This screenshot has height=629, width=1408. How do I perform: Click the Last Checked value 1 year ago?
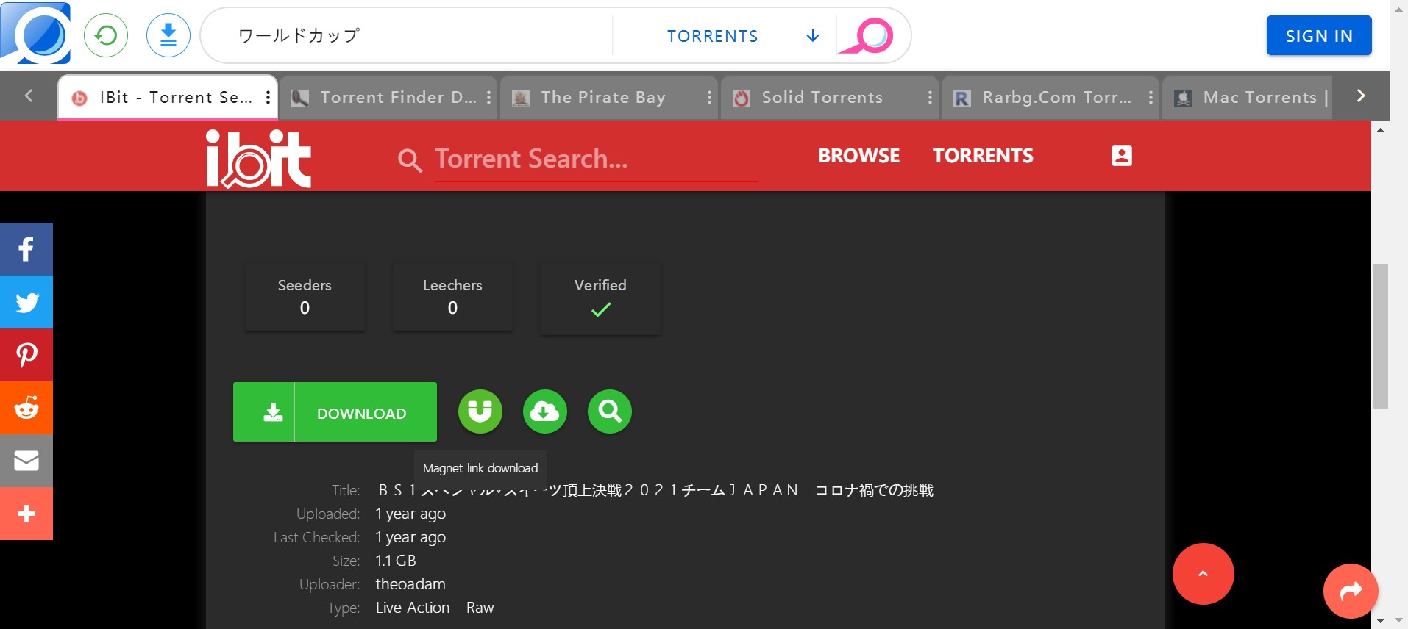pos(410,537)
